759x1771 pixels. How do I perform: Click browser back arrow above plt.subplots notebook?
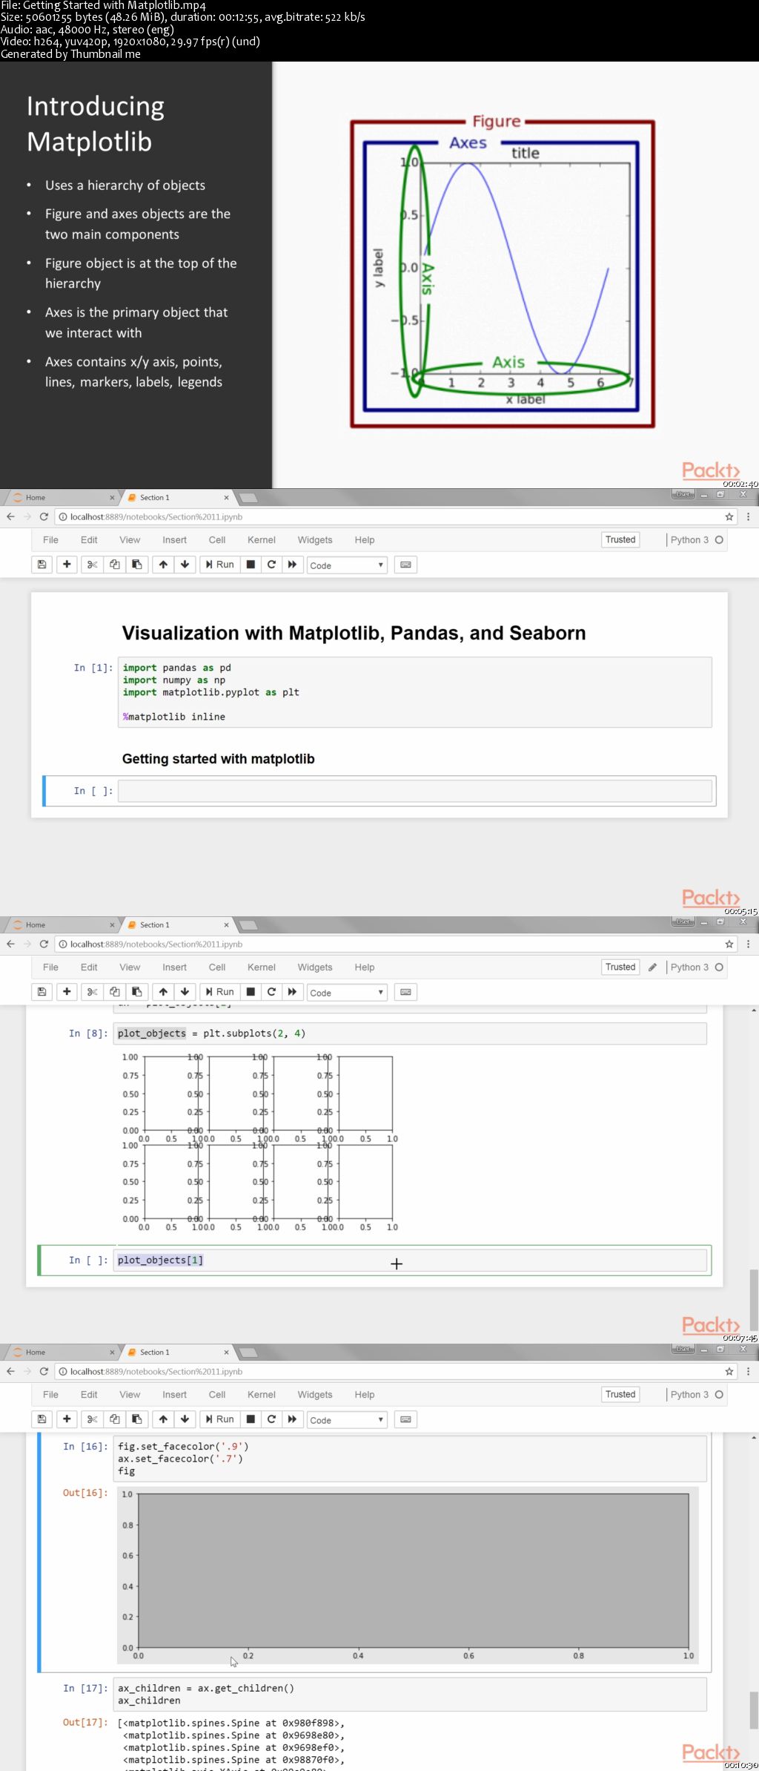pos(10,944)
